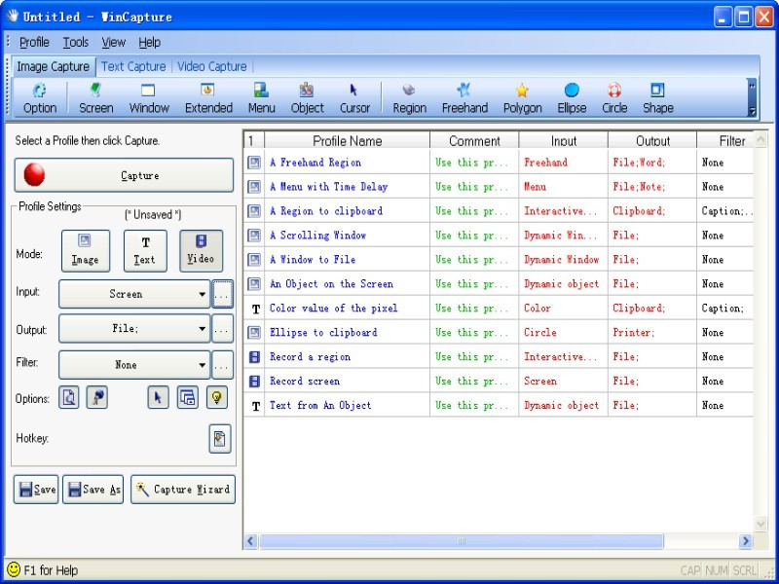This screenshot has height=584, width=779.
Task: Click the icon of A Freehand Region profile
Action: tap(254, 163)
